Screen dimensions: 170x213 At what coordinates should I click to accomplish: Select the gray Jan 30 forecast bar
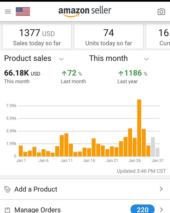point(153,146)
